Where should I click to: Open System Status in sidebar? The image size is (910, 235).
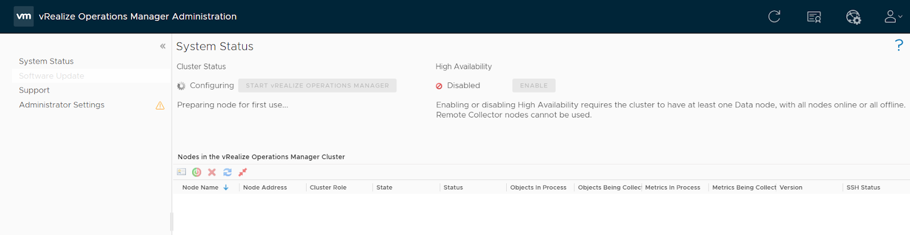coord(46,61)
